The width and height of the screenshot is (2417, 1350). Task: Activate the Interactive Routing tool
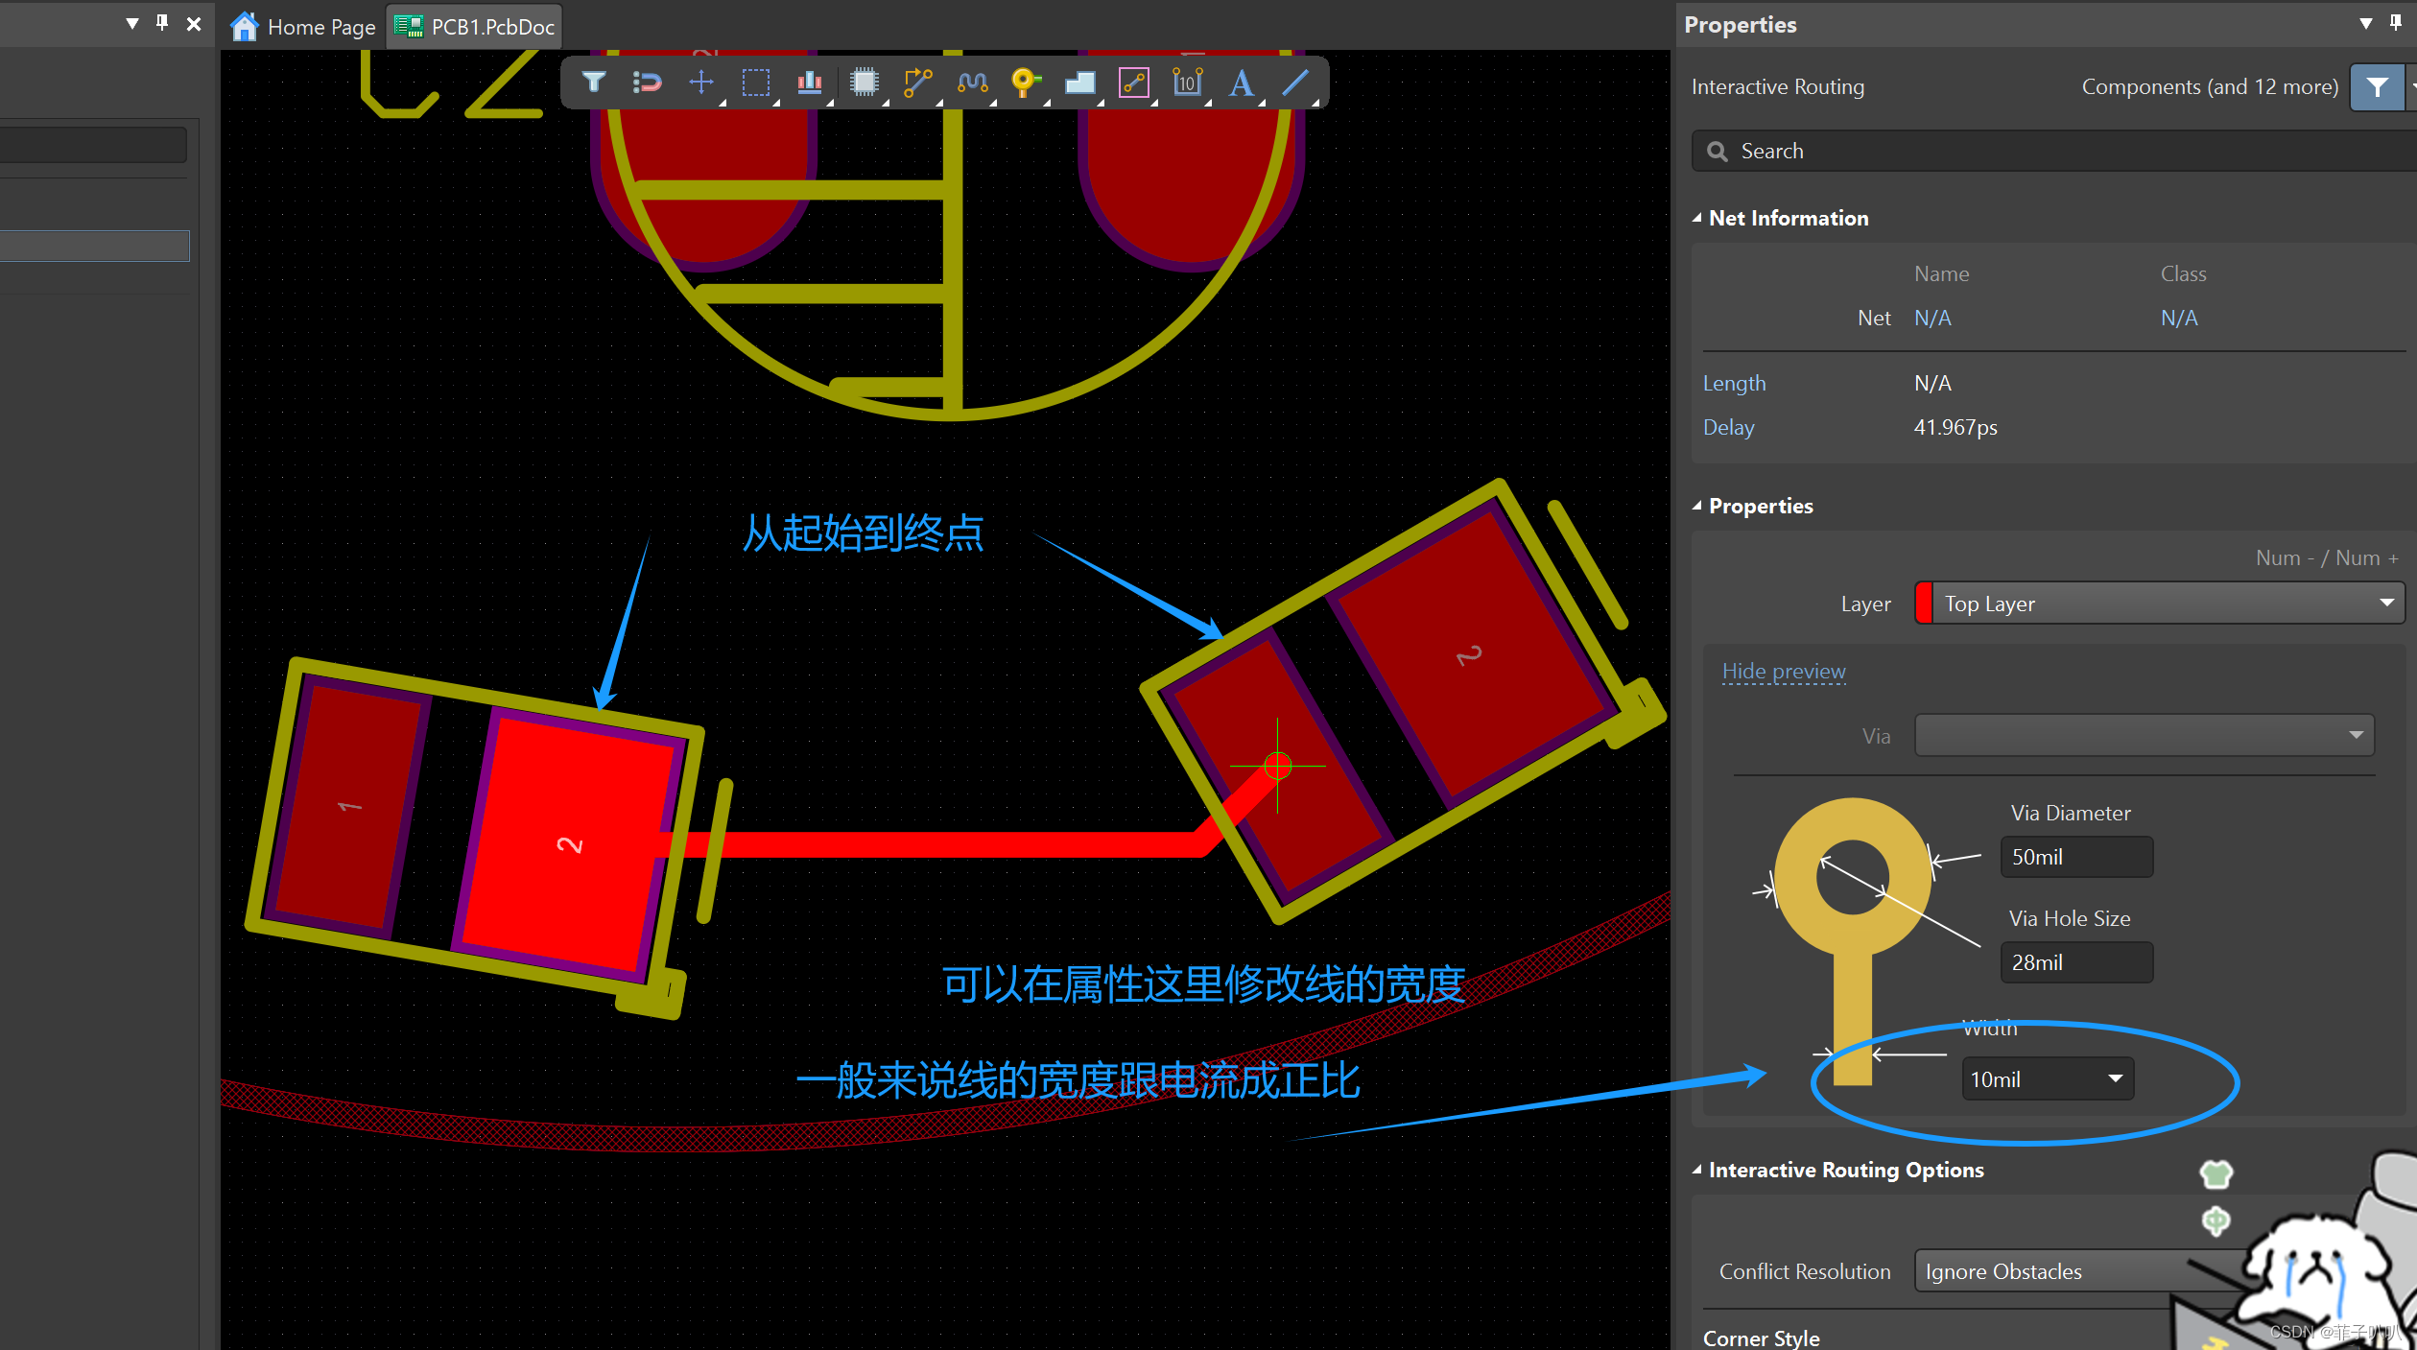point(917,83)
